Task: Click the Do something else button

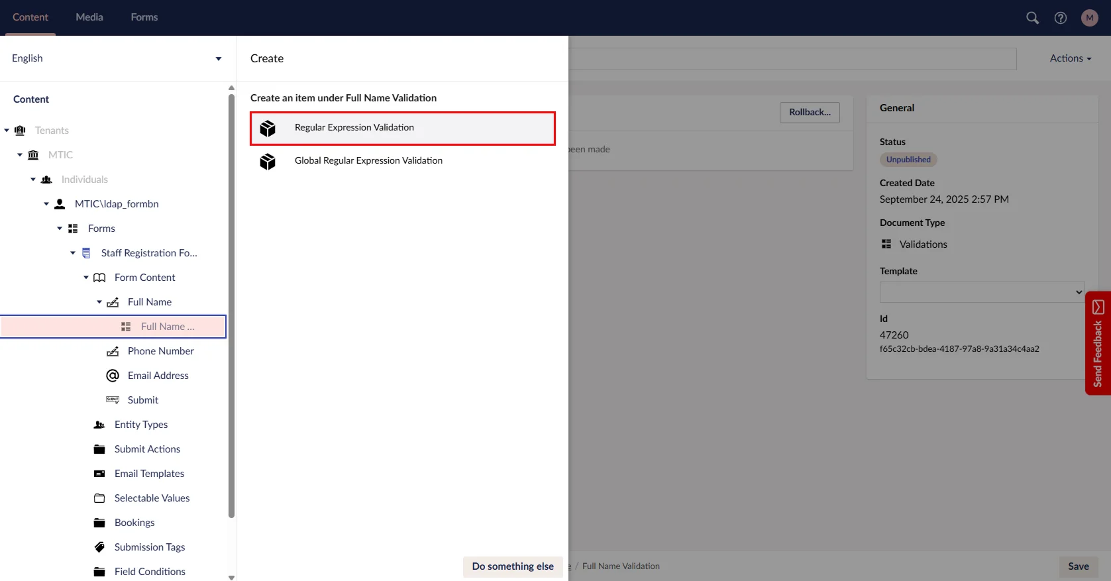Action: click(x=513, y=566)
